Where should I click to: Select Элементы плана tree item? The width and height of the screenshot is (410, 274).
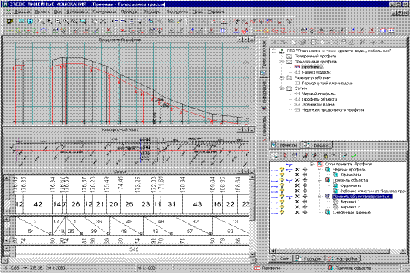click(x=318, y=105)
